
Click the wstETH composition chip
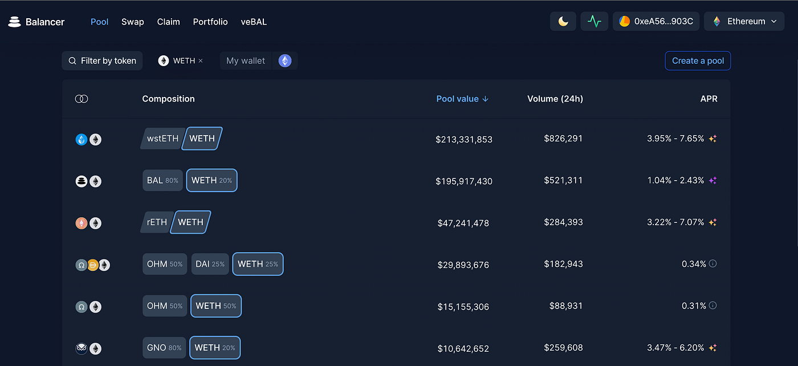tap(162, 139)
